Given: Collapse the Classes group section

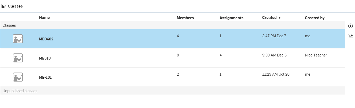Looking at the screenshot, I should [173, 25].
